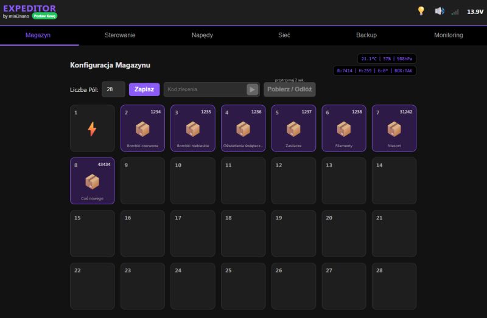
Task: Select empty storage slot 25
Action: [x=243, y=286]
